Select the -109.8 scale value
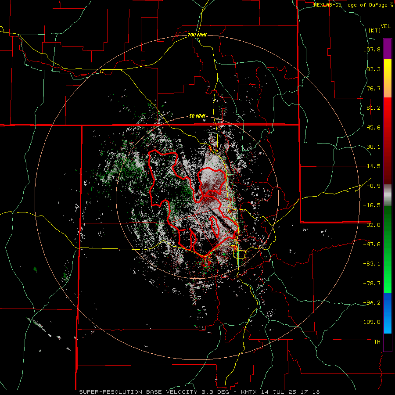This screenshot has height=395, width=395. 370,322
